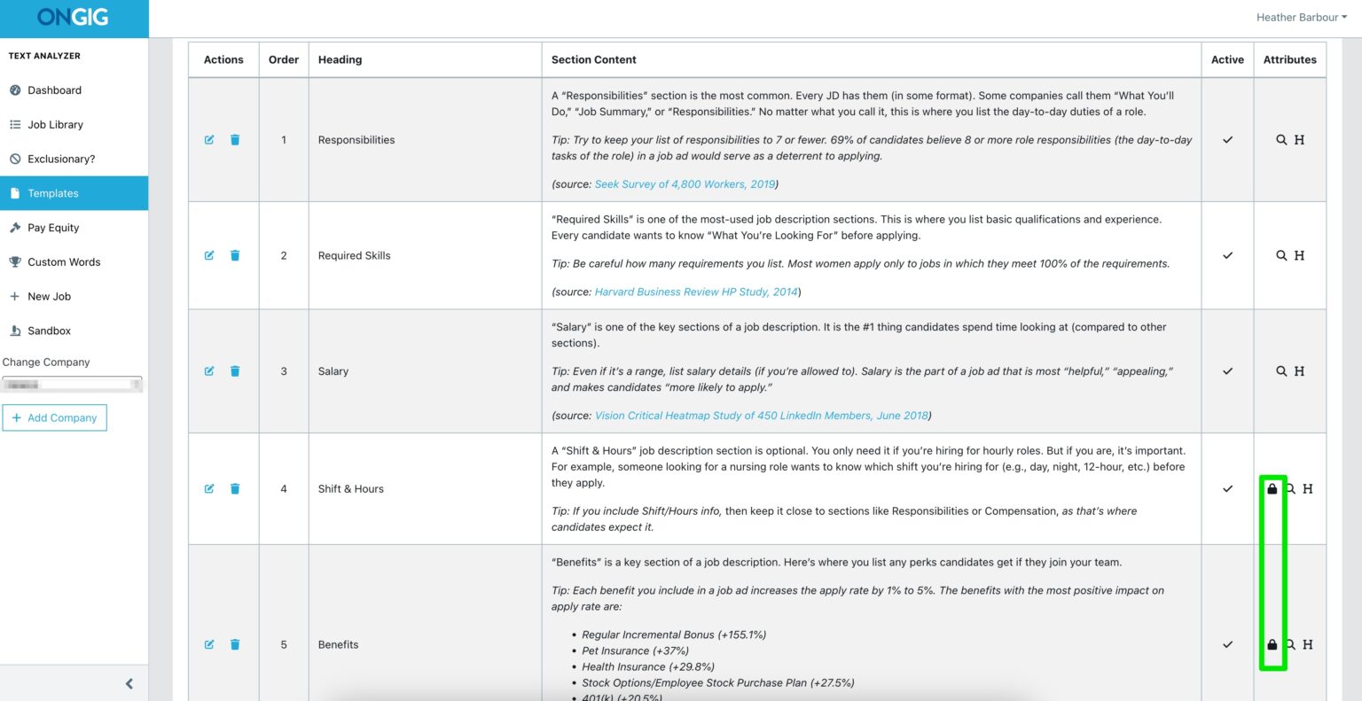Delete the Salary section using the trash icon
This screenshot has height=701, width=1362.
coord(234,370)
